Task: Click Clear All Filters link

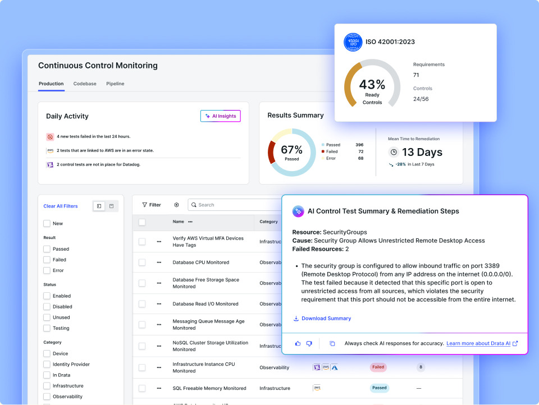Action: click(61, 206)
